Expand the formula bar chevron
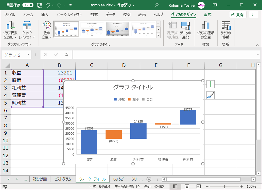The image size is (262, 190). pos(258,54)
